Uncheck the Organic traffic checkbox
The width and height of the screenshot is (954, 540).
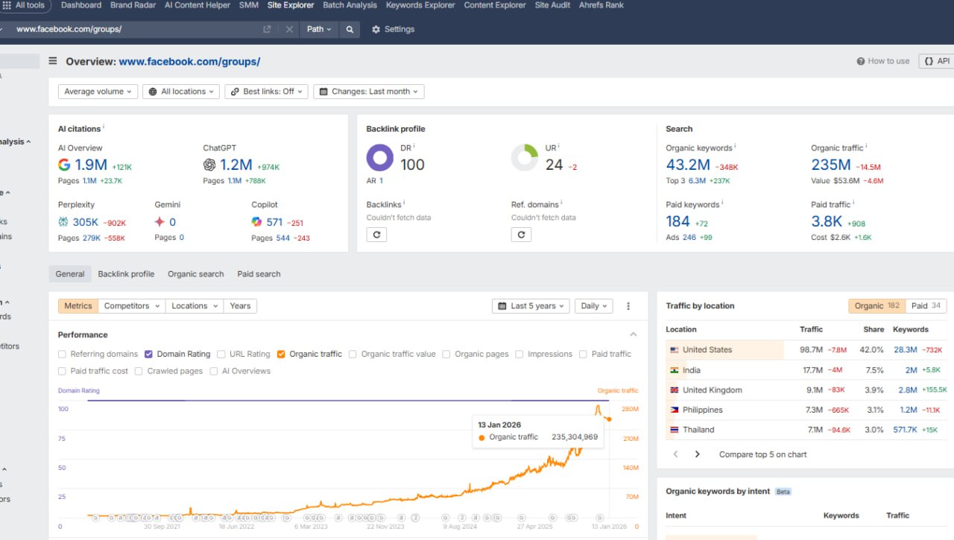coord(281,355)
